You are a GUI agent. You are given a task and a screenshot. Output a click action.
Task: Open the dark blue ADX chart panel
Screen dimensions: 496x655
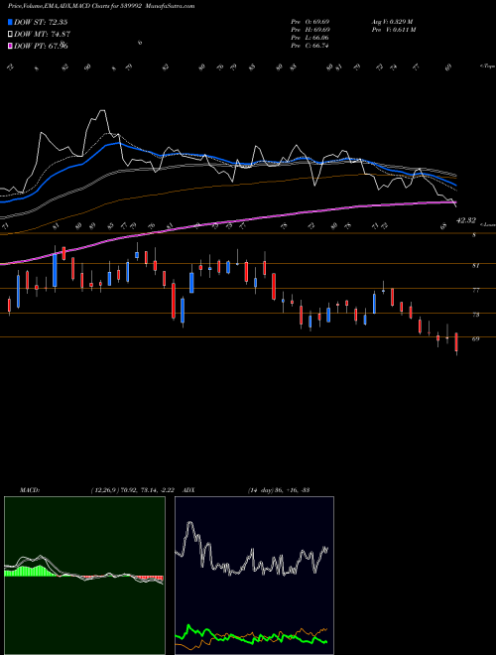[254, 576]
